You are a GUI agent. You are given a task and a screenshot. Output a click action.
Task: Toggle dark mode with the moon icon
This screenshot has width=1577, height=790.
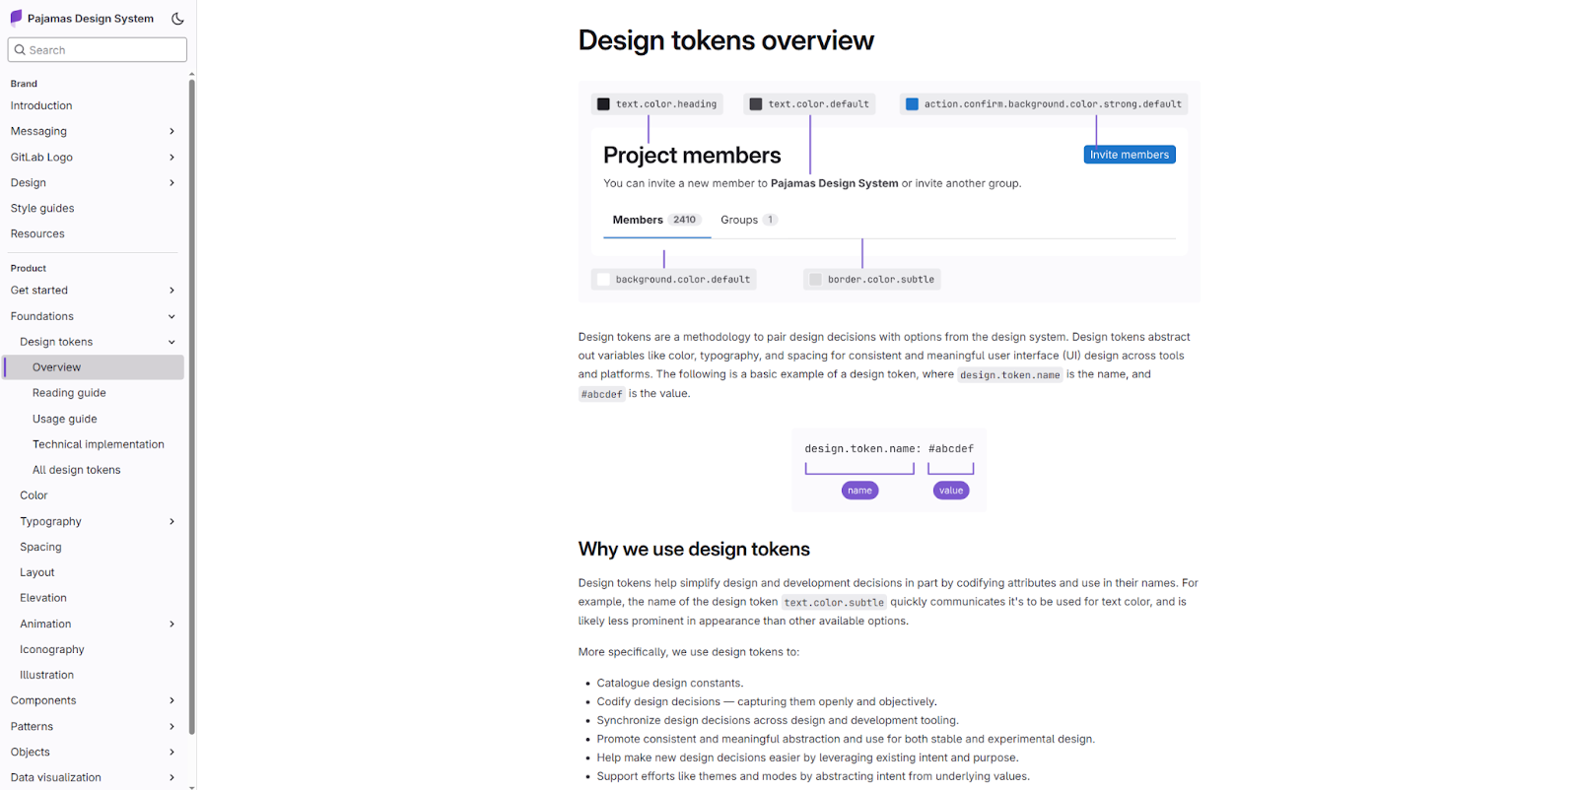click(x=177, y=18)
